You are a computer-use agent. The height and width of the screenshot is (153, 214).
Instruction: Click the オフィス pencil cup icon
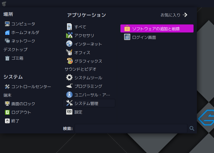[69, 52]
